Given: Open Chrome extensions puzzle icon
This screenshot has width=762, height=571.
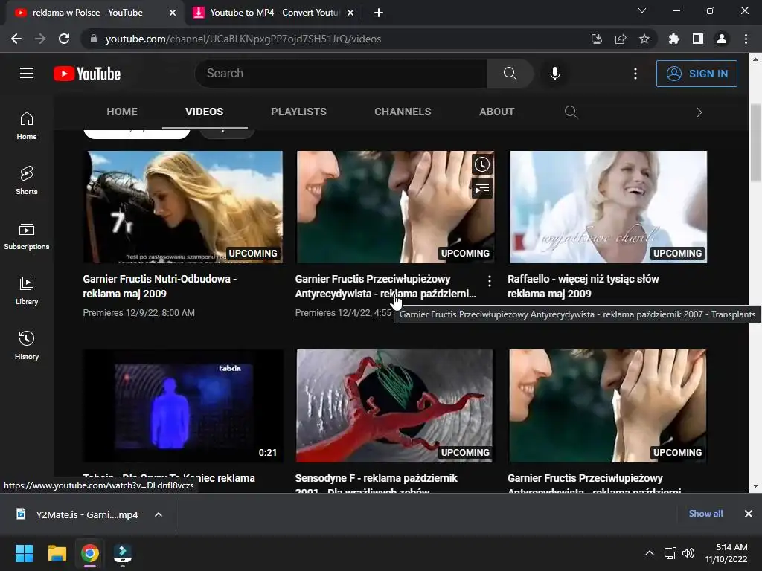Looking at the screenshot, I should coord(674,39).
